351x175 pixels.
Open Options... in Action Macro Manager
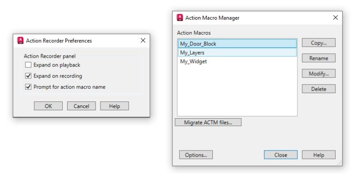[196, 155]
